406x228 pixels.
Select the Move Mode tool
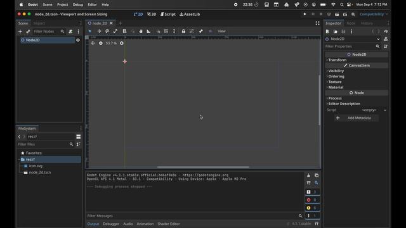pyautogui.click(x=99, y=31)
